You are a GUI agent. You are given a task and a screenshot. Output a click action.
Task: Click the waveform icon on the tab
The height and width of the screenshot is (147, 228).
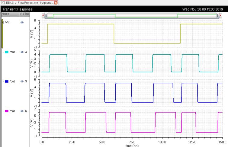tap(3, 2)
